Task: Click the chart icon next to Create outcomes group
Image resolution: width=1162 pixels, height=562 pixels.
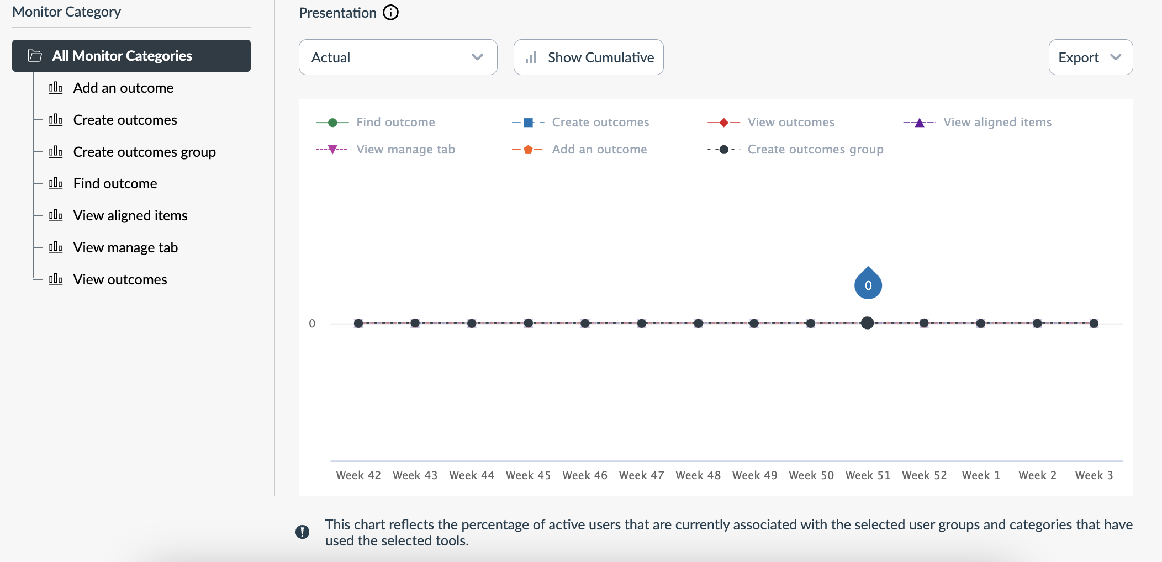Action: click(56, 152)
